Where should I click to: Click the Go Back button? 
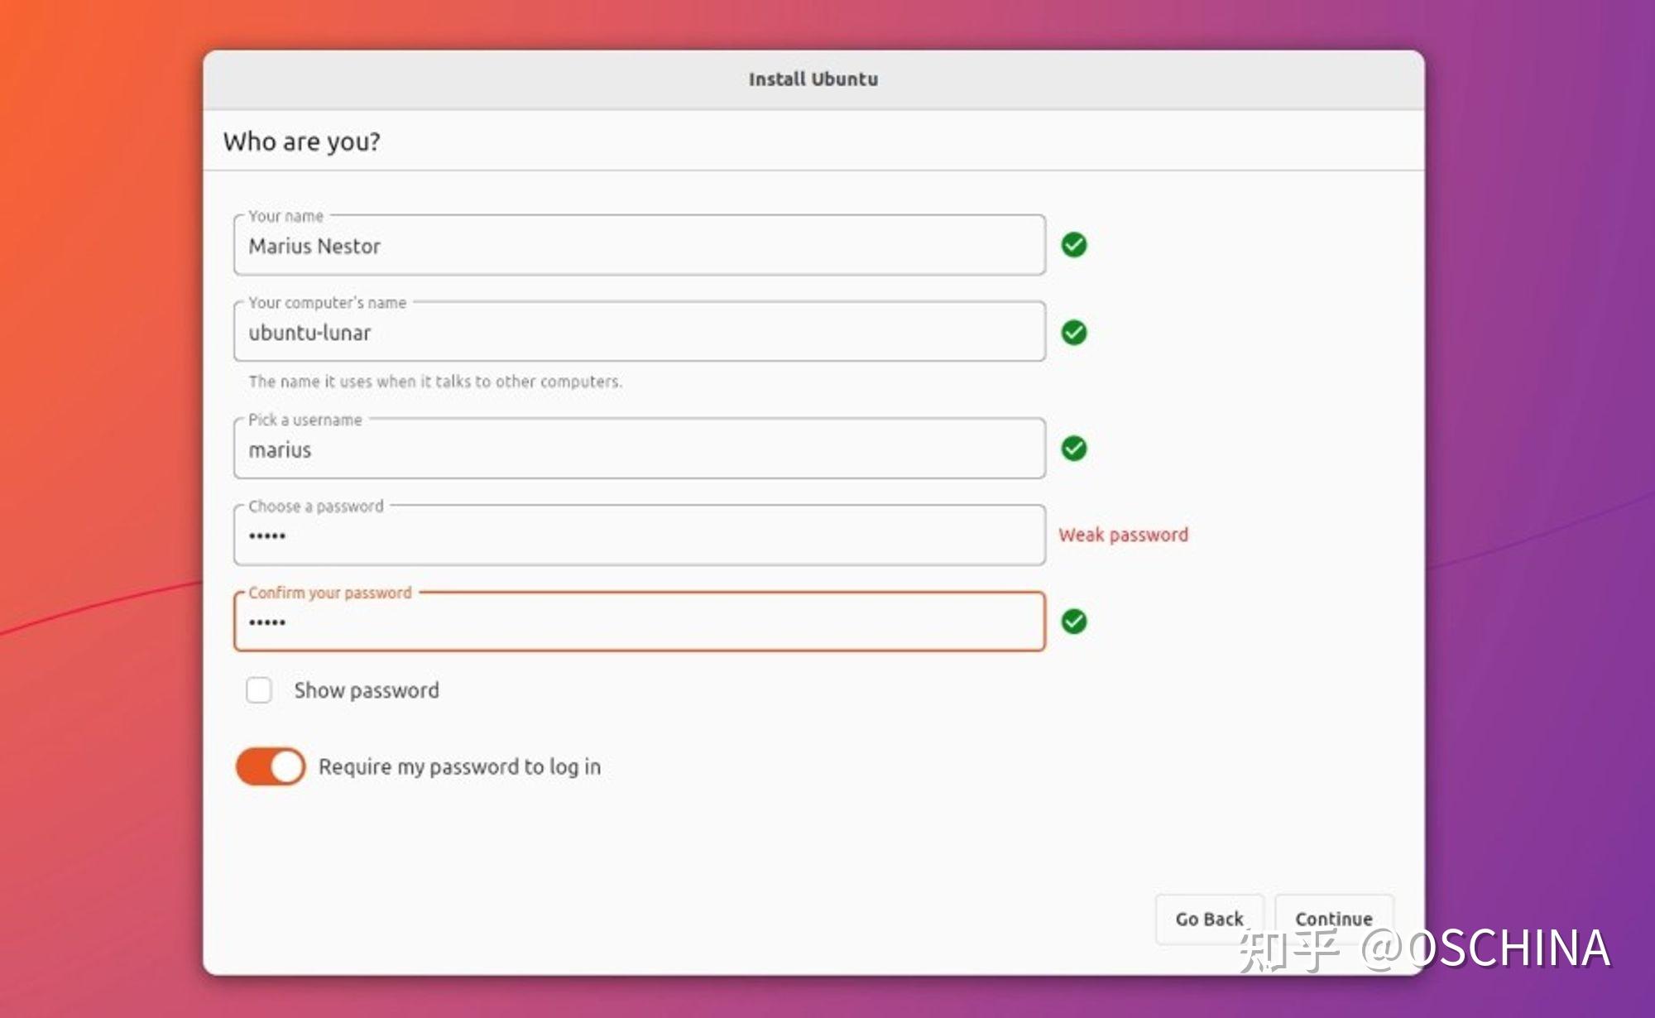point(1209,919)
